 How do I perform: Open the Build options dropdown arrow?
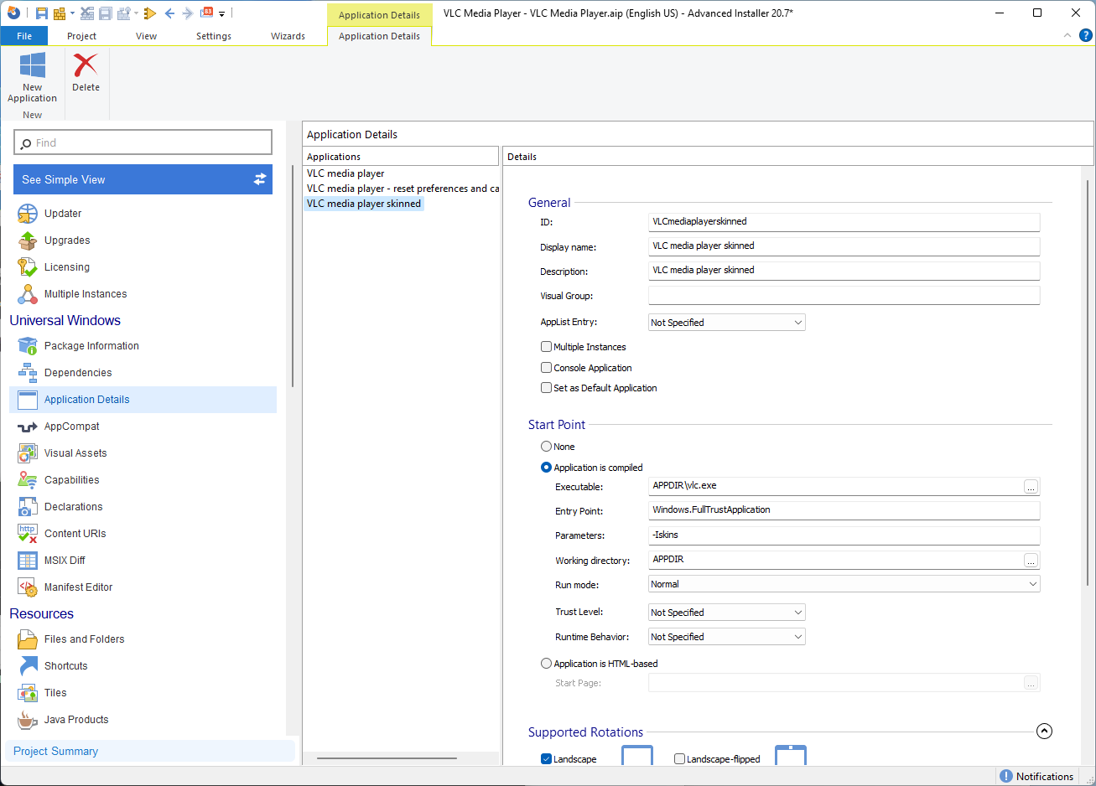coord(72,13)
